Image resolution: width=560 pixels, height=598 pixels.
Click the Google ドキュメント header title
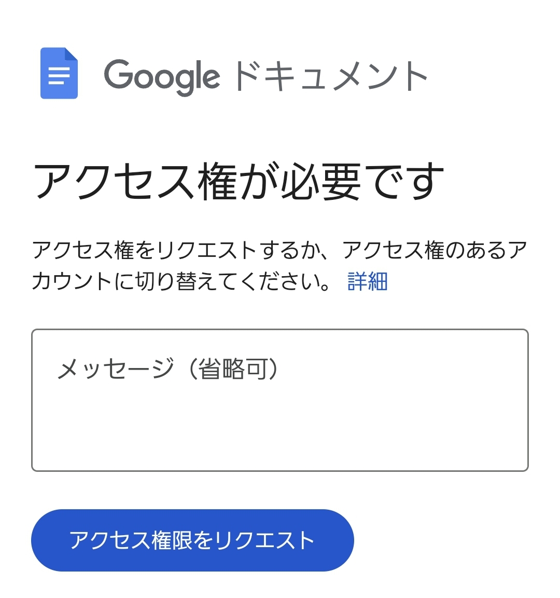coord(265,76)
